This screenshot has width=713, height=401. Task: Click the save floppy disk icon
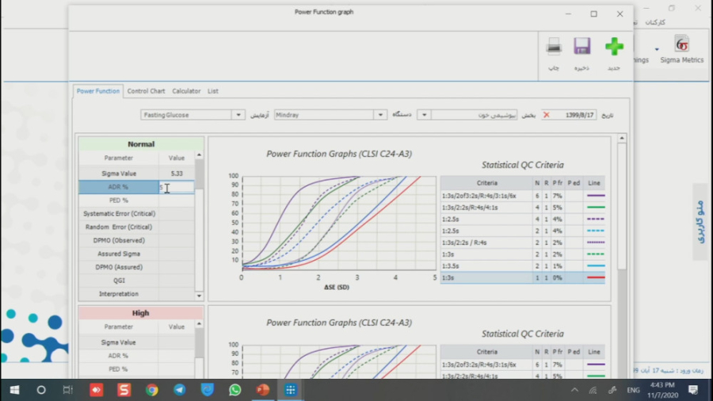[581, 47]
